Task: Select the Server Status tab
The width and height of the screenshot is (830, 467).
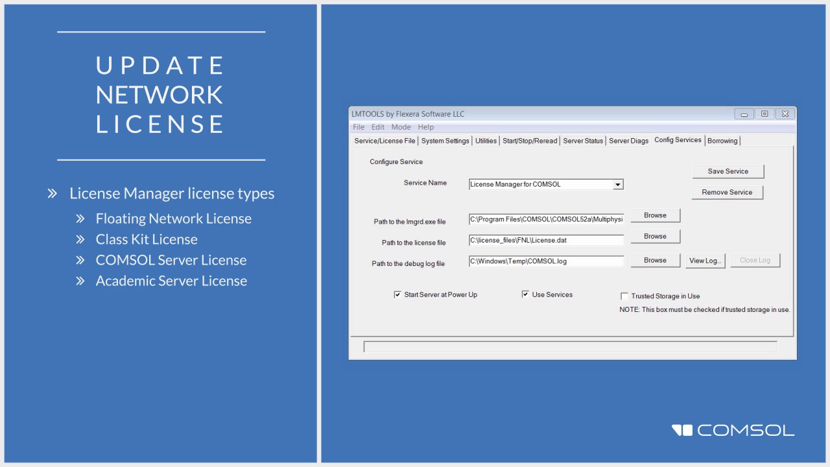Action: pyautogui.click(x=583, y=141)
